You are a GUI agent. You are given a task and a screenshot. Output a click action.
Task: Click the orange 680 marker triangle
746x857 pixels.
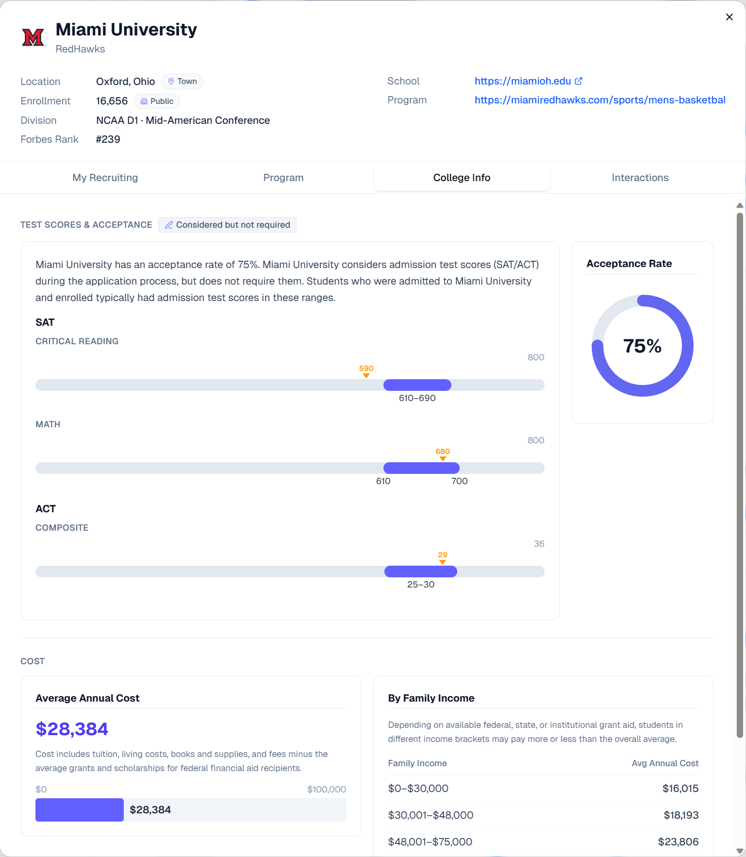coord(443,459)
